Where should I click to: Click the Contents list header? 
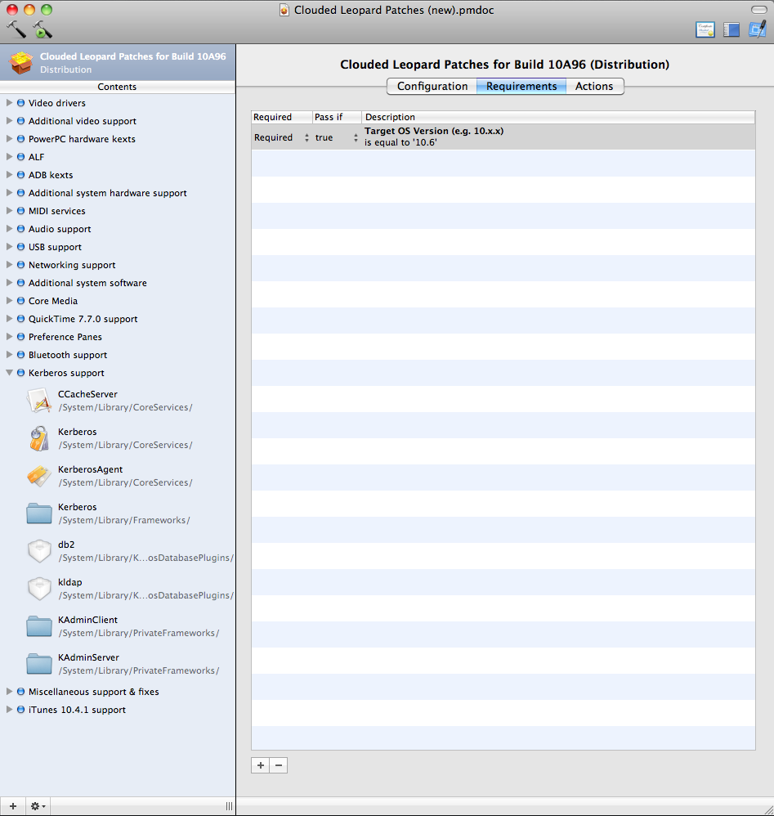118,87
